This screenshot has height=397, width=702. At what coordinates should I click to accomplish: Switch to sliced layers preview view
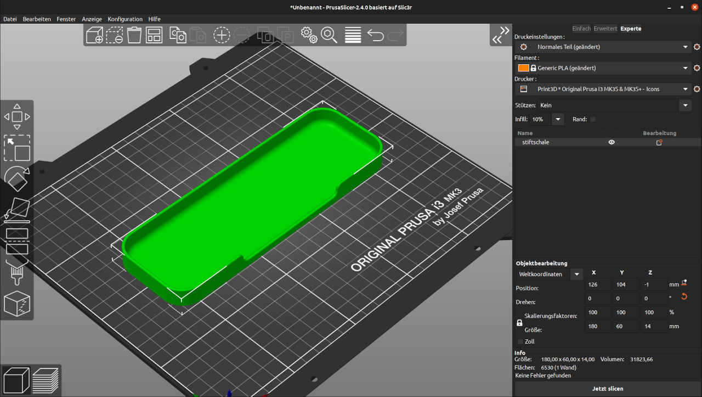46,380
